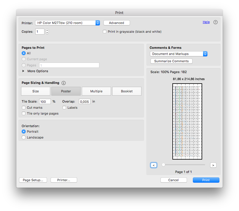The height and width of the screenshot is (211, 239).
Task: Go to previous preview page with left arrow
Action: click(154, 165)
